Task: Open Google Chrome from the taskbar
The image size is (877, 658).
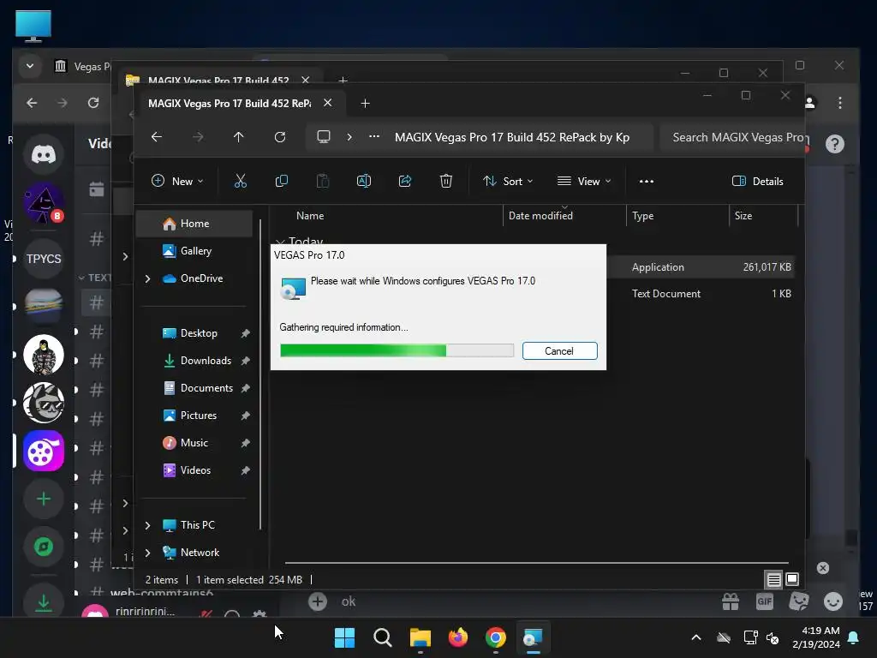Action: click(496, 637)
